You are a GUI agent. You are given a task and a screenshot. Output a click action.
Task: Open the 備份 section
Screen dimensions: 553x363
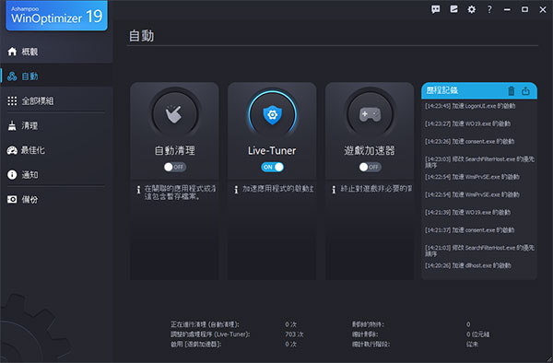coord(56,200)
